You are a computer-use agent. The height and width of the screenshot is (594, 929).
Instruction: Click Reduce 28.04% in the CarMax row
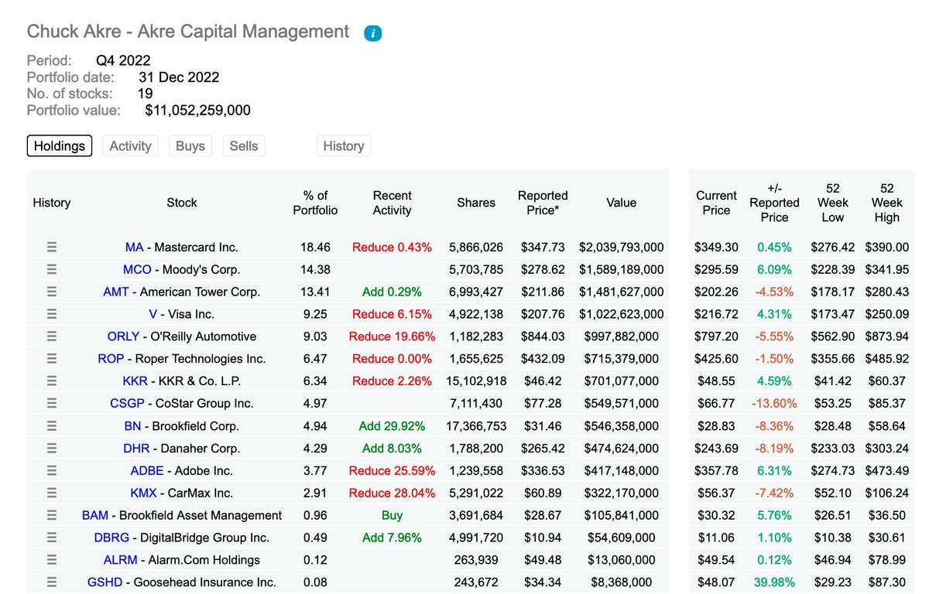pyautogui.click(x=392, y=493)
